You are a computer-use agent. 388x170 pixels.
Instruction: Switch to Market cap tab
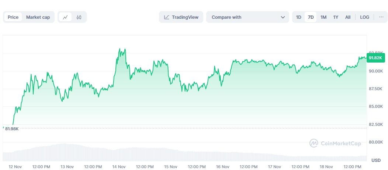click(x=38, y=17)
